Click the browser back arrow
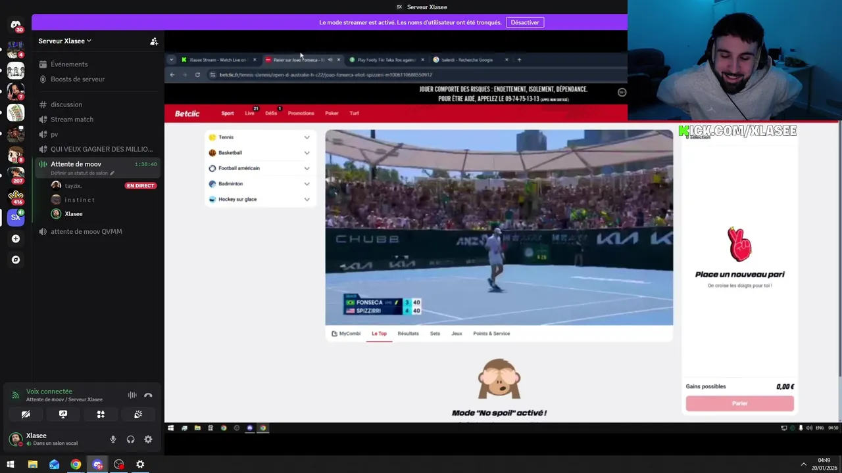Screen dimensions: 842x473 pyautogui.click(x=172, y=75)
